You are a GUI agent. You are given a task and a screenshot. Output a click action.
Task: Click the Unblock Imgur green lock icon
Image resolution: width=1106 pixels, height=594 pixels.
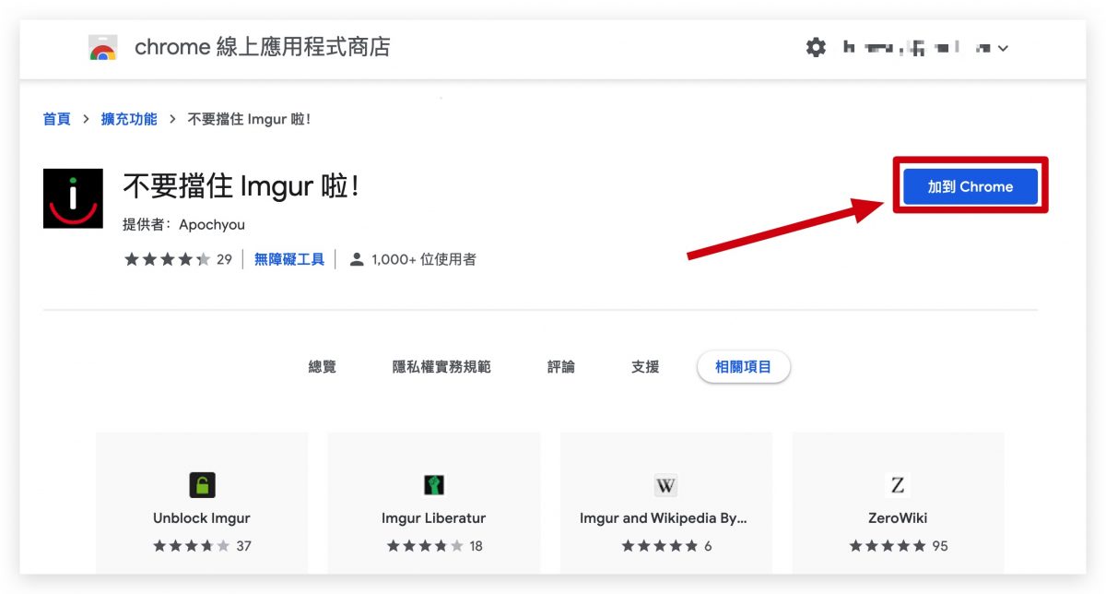click(202, 484)
